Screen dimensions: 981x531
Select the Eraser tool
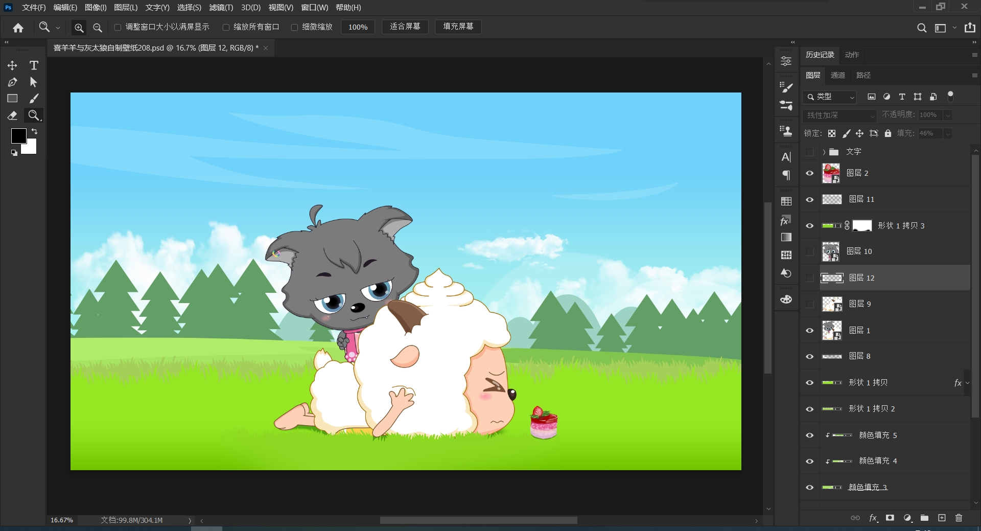point(12,116)
